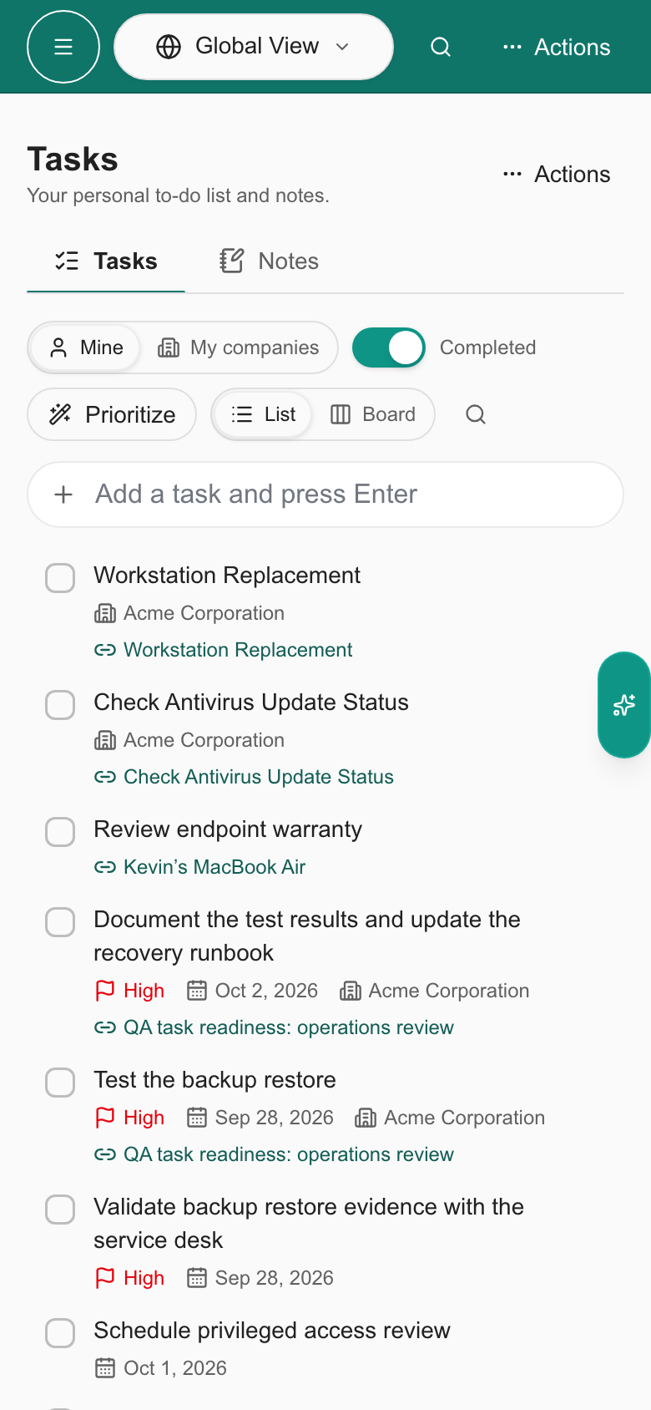Check the Test the backup restore checkbox
651x1410 pixels.
pos(60,1082)
